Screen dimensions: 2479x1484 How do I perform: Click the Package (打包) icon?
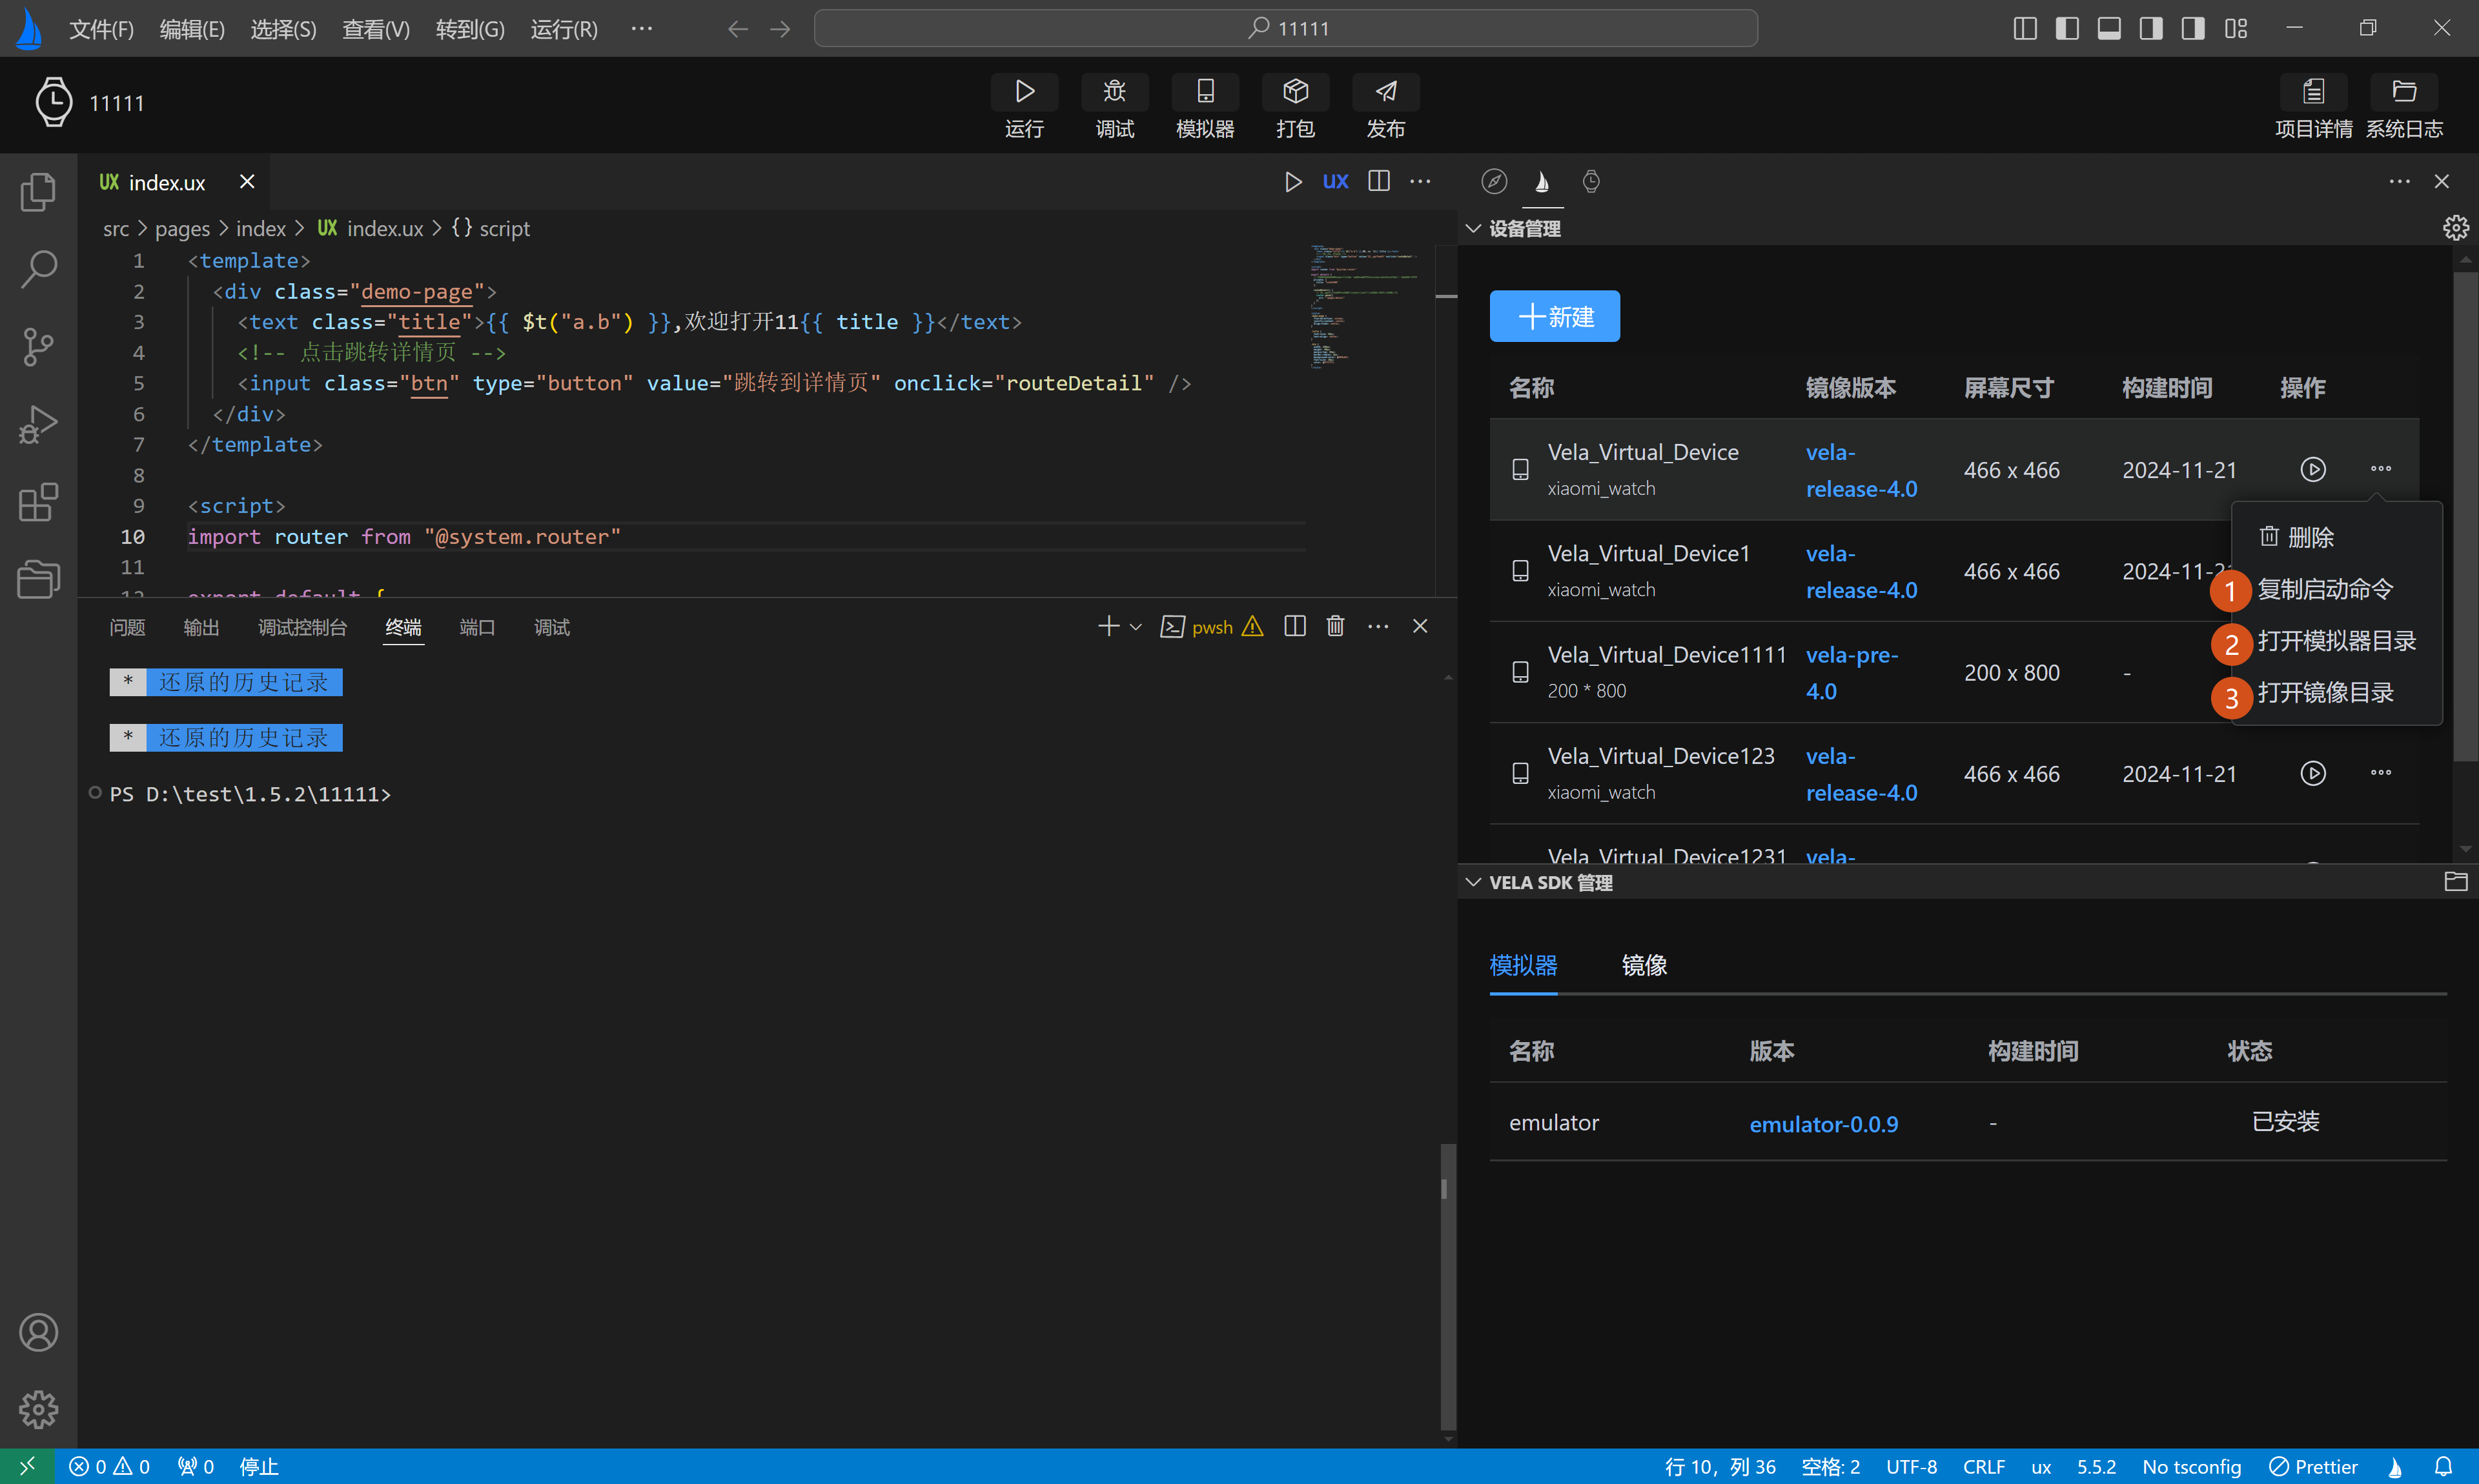[x=1294, y=92]
